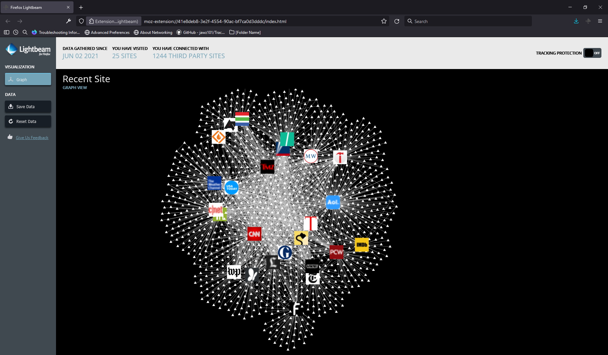Image resolution: width=608 pixels, height=355 pixels.
Task: Click Reset Data button
Action: [28, 121]
